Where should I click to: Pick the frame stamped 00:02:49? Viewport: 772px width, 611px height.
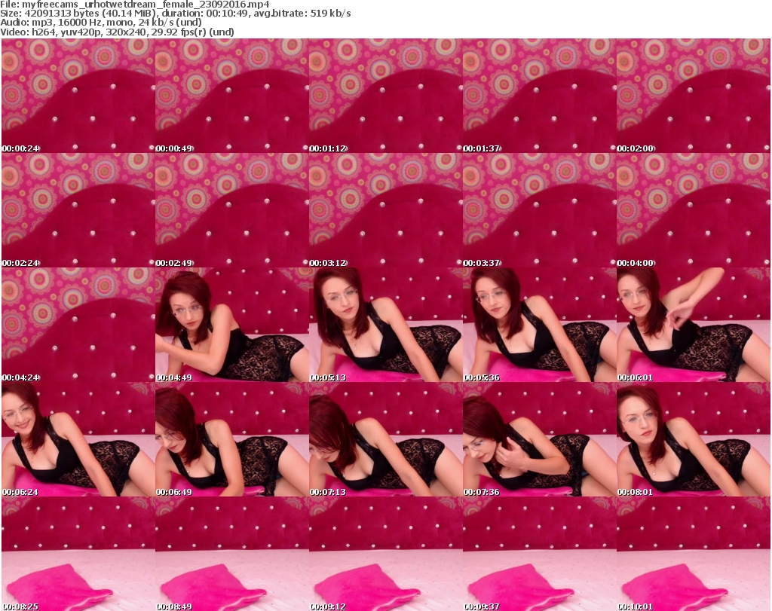231,210
